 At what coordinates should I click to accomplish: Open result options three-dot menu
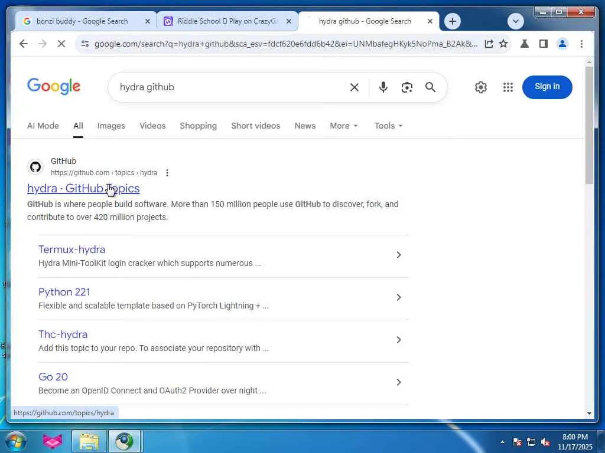167,173
